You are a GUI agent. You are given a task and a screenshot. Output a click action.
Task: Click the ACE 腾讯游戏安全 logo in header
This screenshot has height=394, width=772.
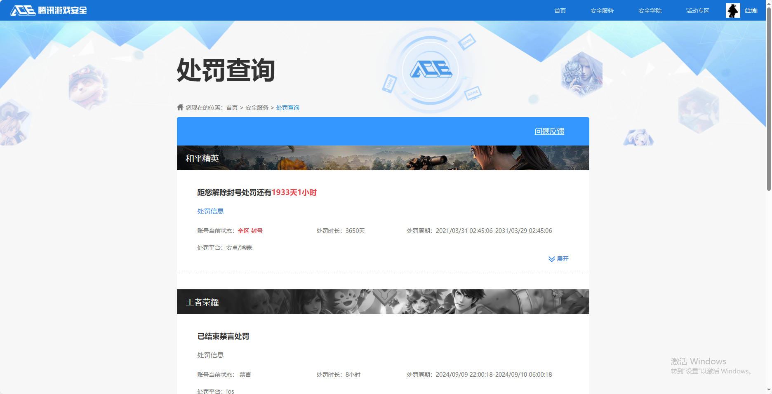pyautogui.click(x=48, y=10)
